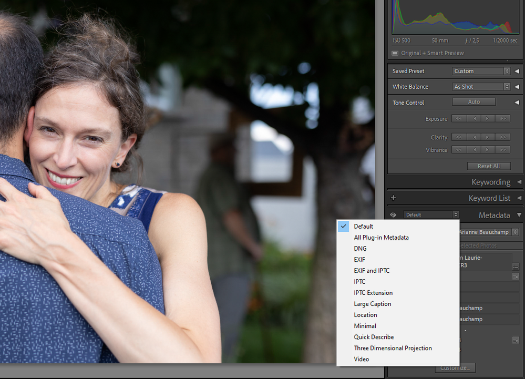Decrease Clarity with the single left arrow

pos(474,137)
